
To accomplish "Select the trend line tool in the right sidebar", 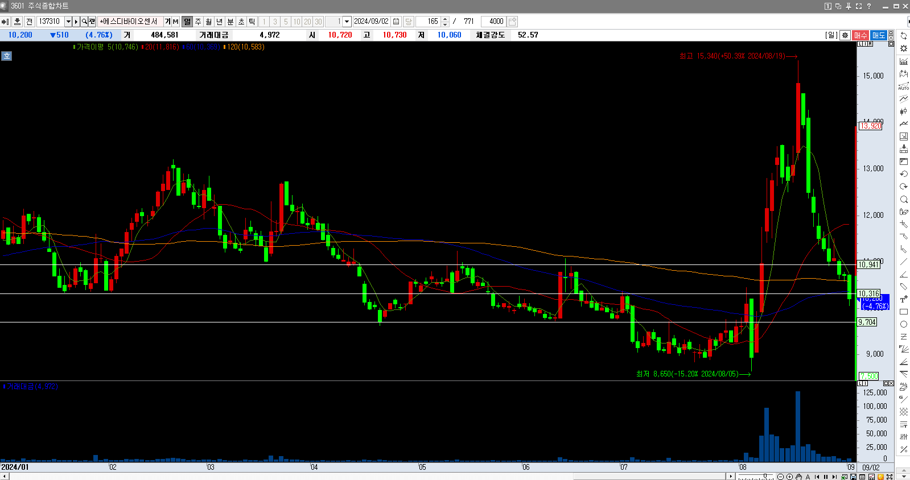I will tap(904, 262).
